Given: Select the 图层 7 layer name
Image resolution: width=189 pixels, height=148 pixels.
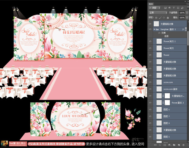Looking at the screenshot, I should point(166,116).
